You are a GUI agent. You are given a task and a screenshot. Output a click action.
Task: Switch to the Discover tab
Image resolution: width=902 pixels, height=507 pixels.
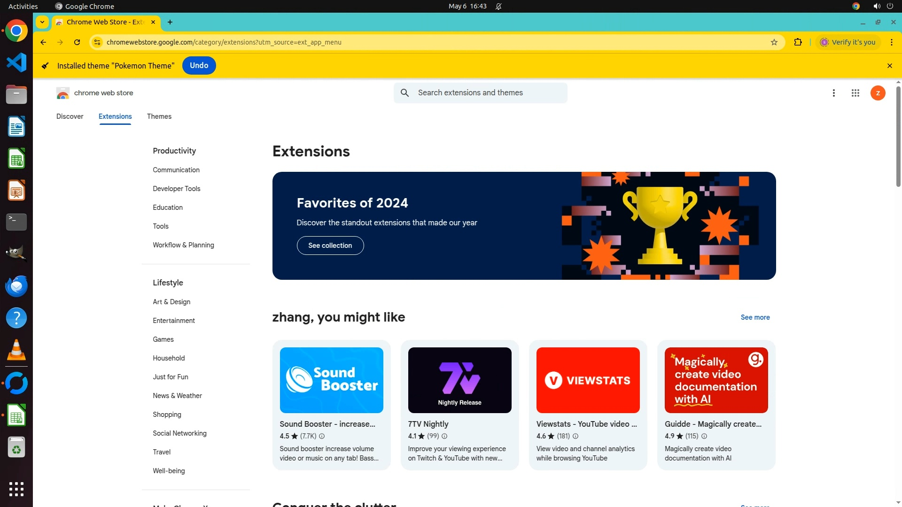coord(70,116)
